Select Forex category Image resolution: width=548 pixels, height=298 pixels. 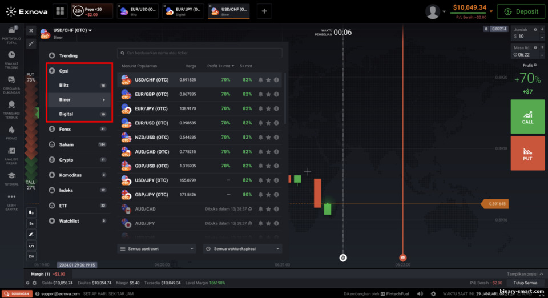79,129
